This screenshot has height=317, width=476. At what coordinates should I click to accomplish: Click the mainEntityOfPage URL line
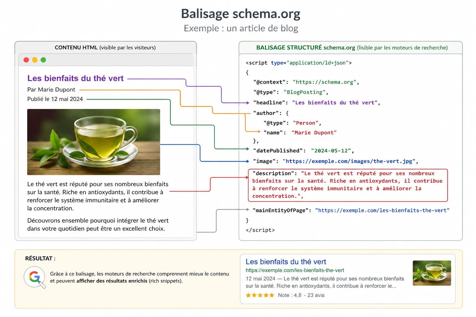point(351,210)
